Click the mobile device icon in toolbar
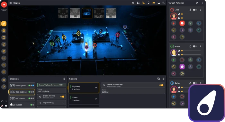Image resolution: width=225 pixels, height=122 pixels. (x=148, y=3)
